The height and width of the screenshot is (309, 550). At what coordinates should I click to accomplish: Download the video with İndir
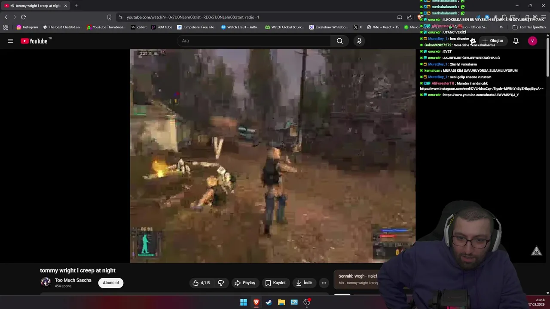(x=304, y=283)
